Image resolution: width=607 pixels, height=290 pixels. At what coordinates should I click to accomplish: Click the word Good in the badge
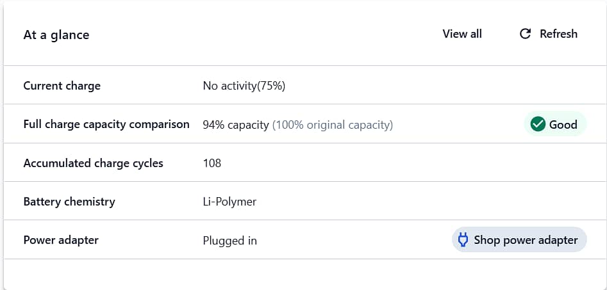(x=563, y=124)
